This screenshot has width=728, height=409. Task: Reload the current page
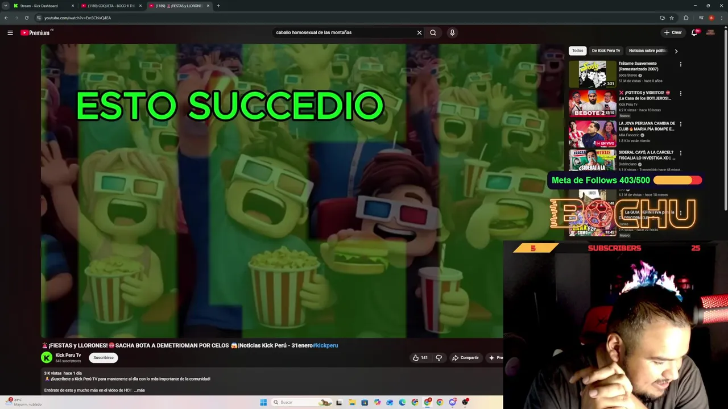(26, 18)
